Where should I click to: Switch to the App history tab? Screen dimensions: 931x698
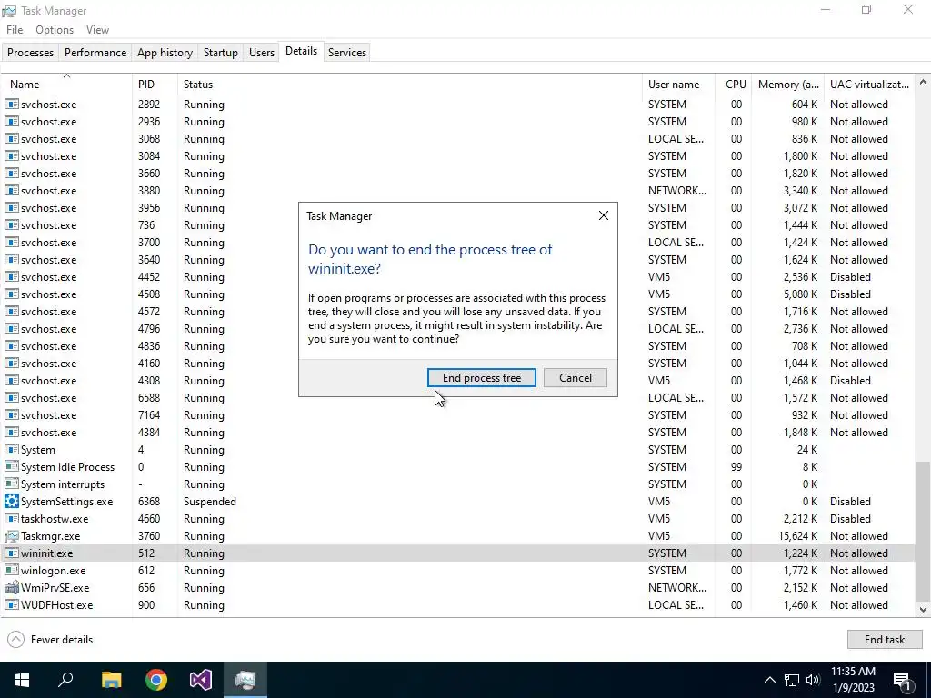pos(165,52)
